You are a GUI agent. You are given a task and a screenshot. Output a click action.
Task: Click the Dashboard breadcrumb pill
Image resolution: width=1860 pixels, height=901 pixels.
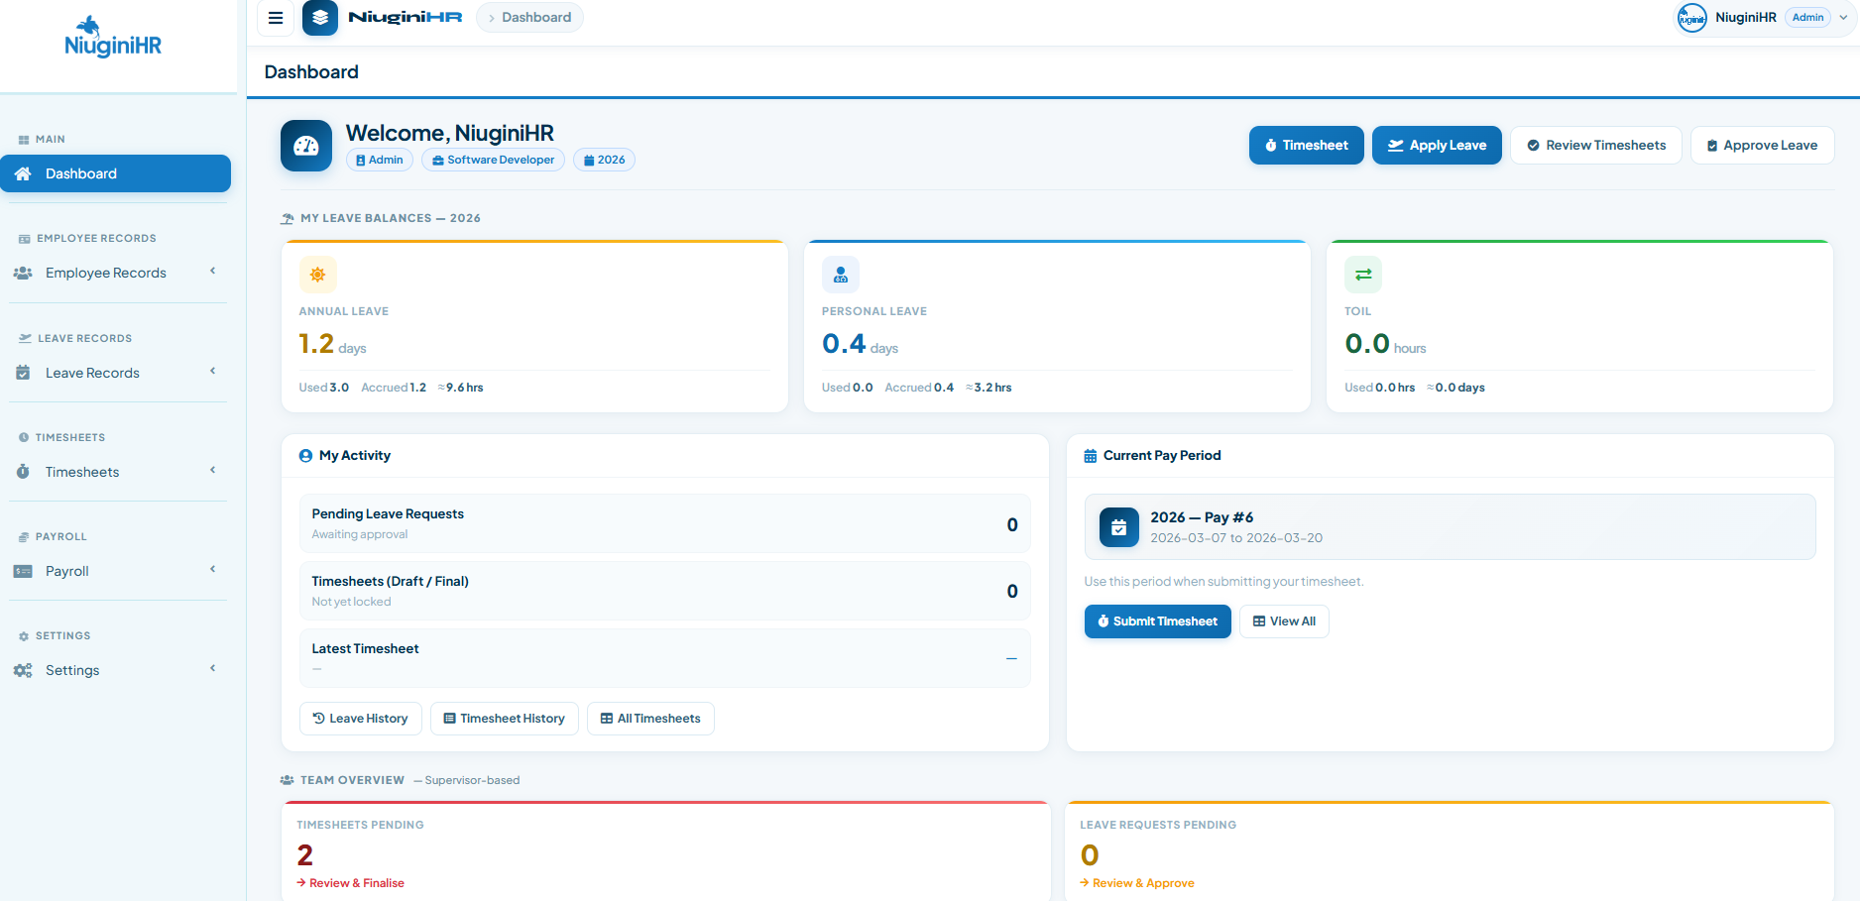pos(530,18)
